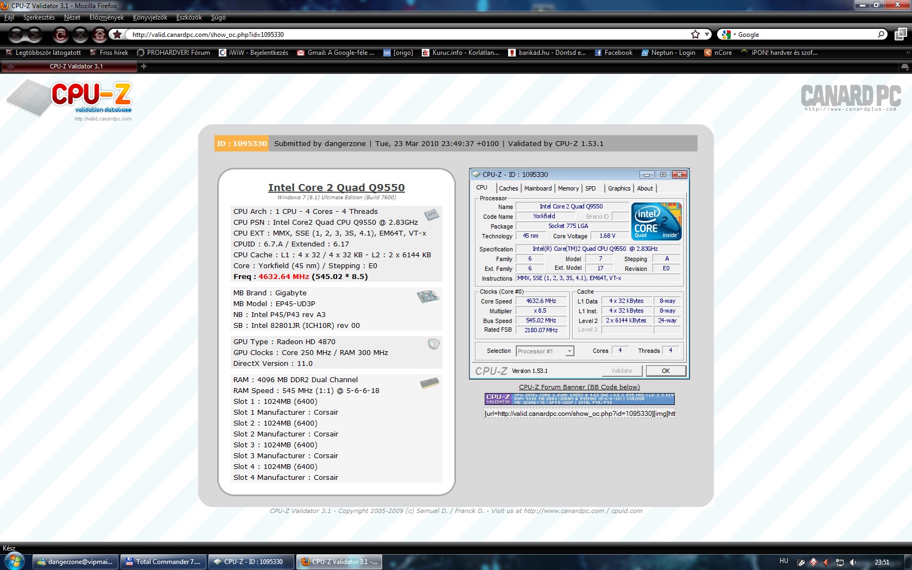Image resolution: width=912 pixels, height=570 pixels.
Task: Click the GPU icon beside GPU Type
Action: pos(433,344)
